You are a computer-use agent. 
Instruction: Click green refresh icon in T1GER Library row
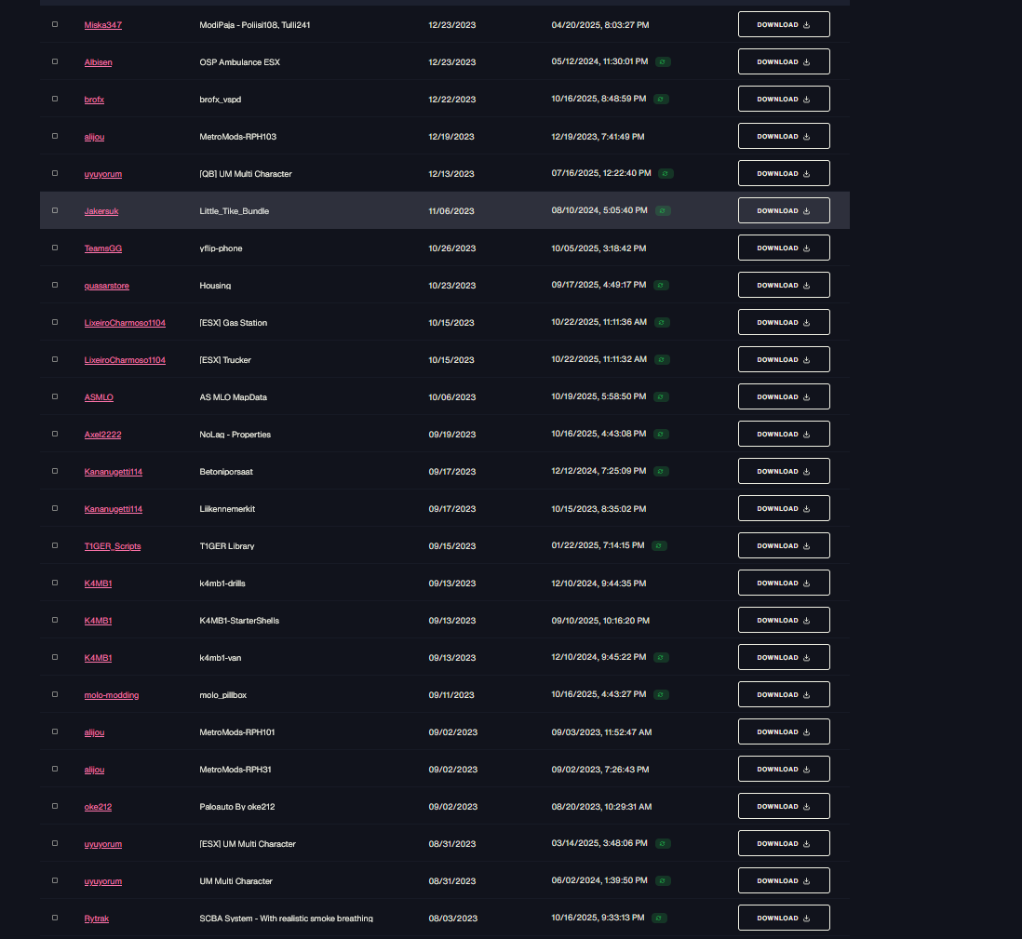pos(659,545)
